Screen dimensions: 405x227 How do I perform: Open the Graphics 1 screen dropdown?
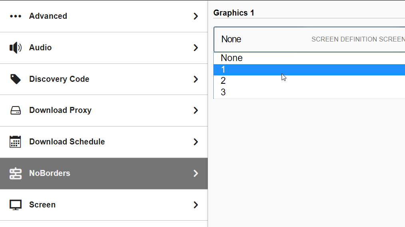coord(309,39)
